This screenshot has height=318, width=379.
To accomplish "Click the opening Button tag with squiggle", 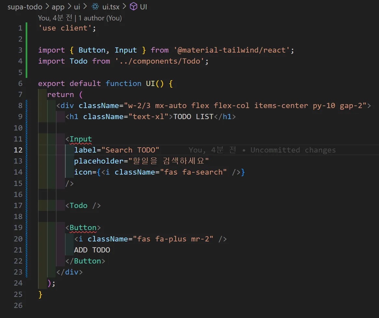I will [x=83, y=228].
